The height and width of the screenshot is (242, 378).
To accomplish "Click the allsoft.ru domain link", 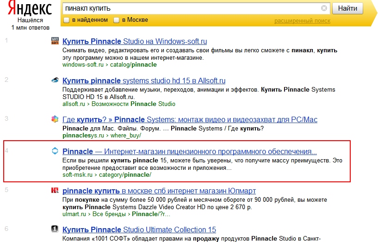I will (x=74, y=104).
